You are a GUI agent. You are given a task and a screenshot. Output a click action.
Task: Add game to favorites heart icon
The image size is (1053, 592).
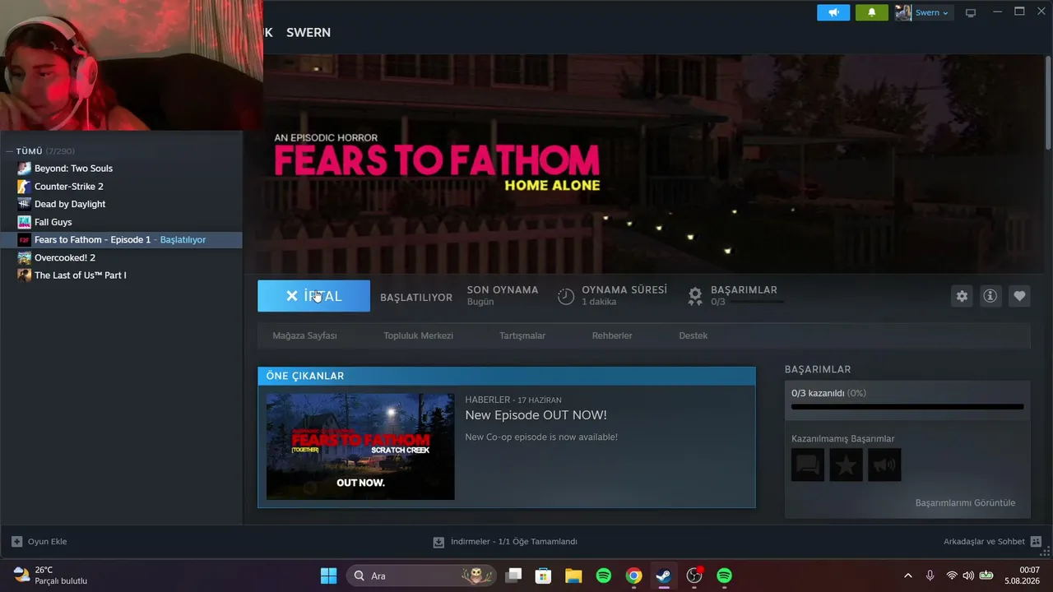click(x=1019, y=296)
